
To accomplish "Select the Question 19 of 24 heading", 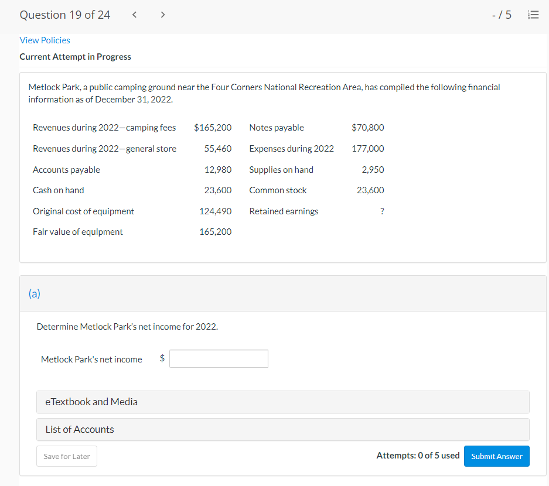I will pos(65,15).
